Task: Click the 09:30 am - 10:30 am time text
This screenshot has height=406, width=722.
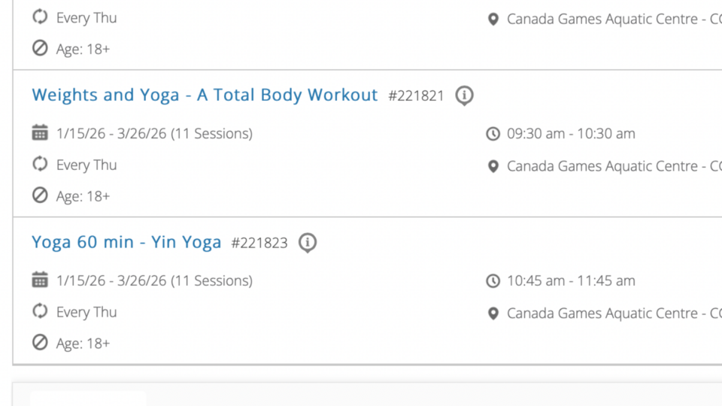Action: click(571, 134)
